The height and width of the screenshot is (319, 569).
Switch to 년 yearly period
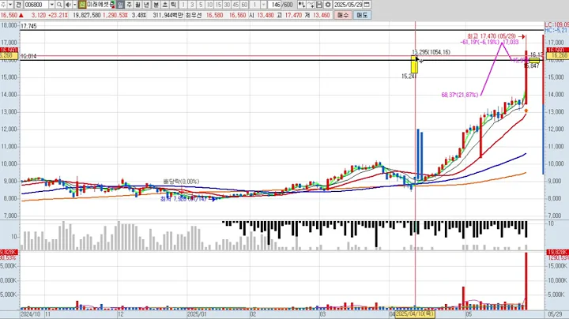click(x=147, y=5)
